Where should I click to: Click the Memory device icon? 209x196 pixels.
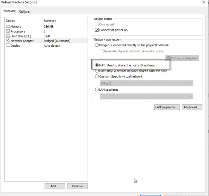(x=8, y=27)
